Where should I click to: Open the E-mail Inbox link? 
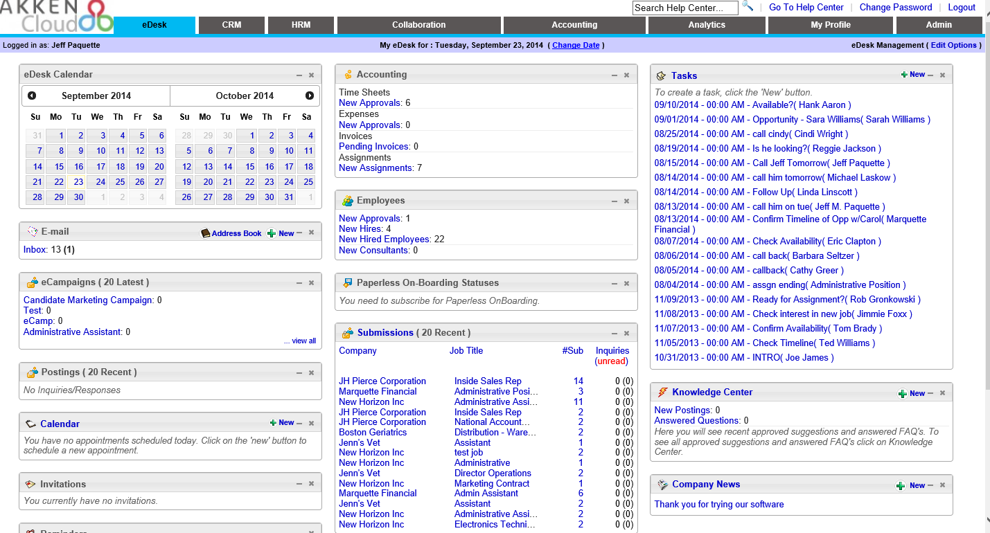pos(35,249)
